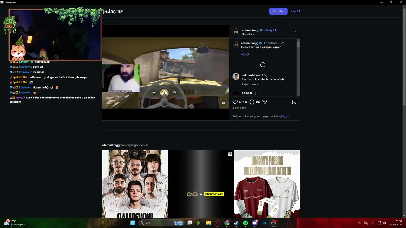The image size is (406, 228).
Task: Open OBS Studio from taskbar
Action: click(x=273, y=223)
